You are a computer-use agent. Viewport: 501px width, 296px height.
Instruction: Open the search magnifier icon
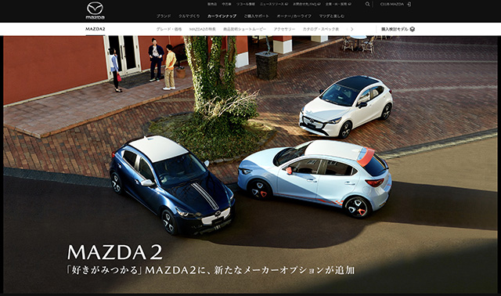[x=367, y=4]
